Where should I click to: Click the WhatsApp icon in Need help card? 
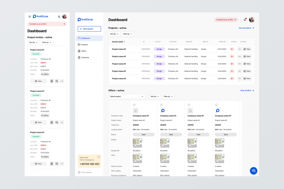pos(98,157)
